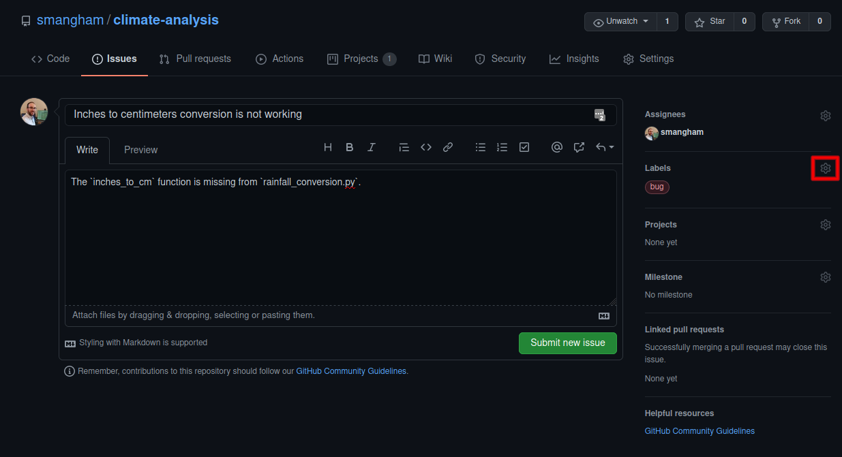842x457 pixels.
Task: Open the Security tab
Action: (x=500, y=59)
